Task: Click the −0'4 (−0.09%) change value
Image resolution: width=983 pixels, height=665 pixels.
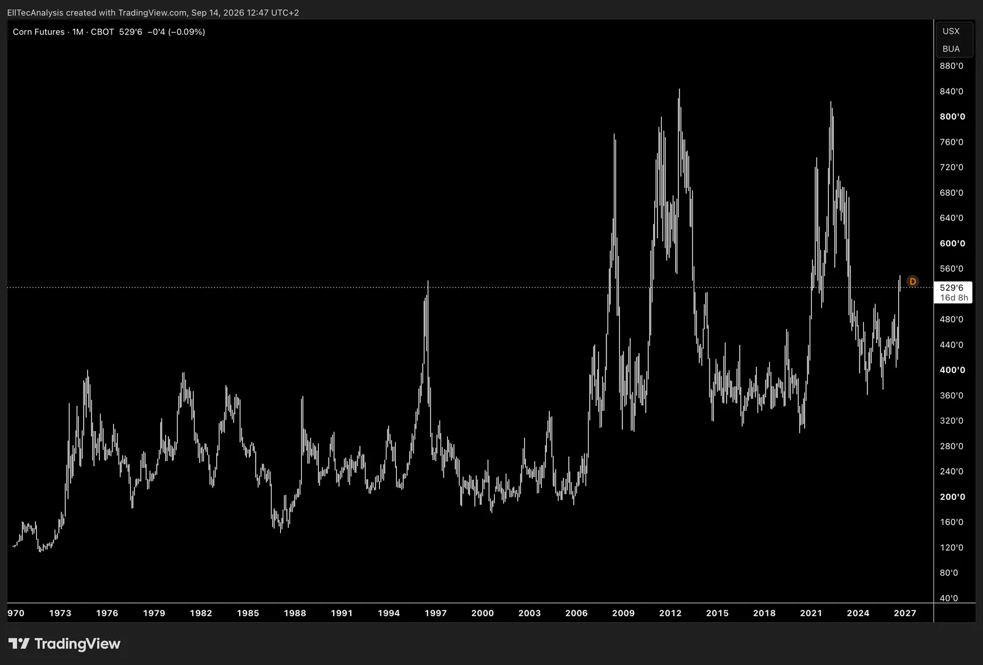Action: click(176, 31)
